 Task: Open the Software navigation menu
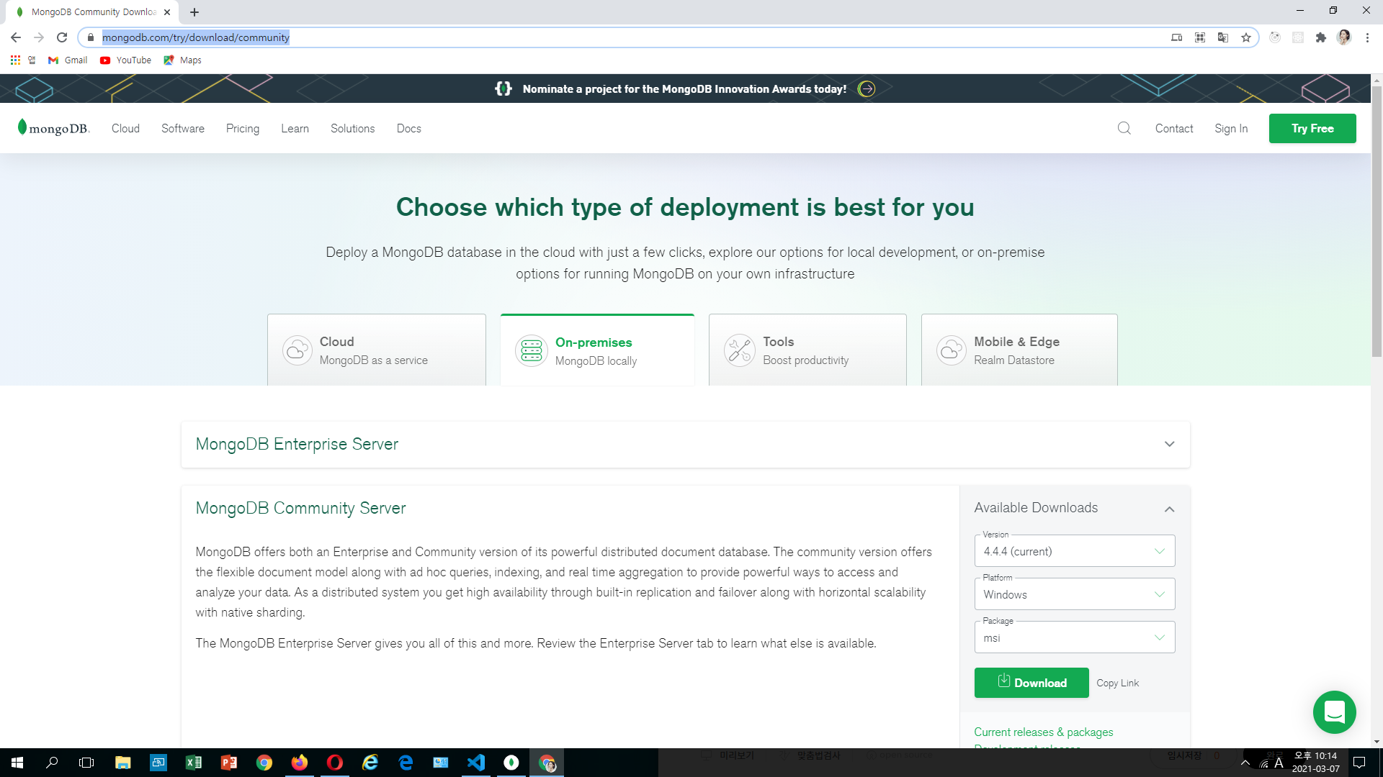pos(183,128)
